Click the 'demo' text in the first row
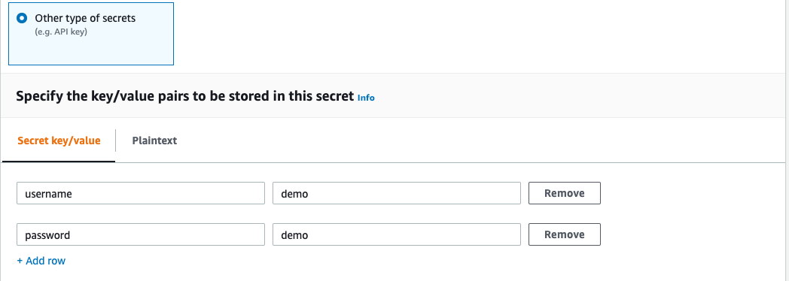 coord(294,194)
